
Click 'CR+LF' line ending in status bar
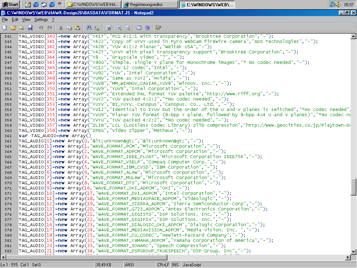(x=163, y=265)
